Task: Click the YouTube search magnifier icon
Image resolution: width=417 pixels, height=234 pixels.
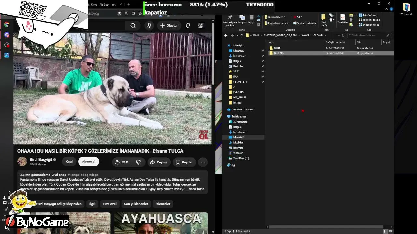Action: (133, 26)
